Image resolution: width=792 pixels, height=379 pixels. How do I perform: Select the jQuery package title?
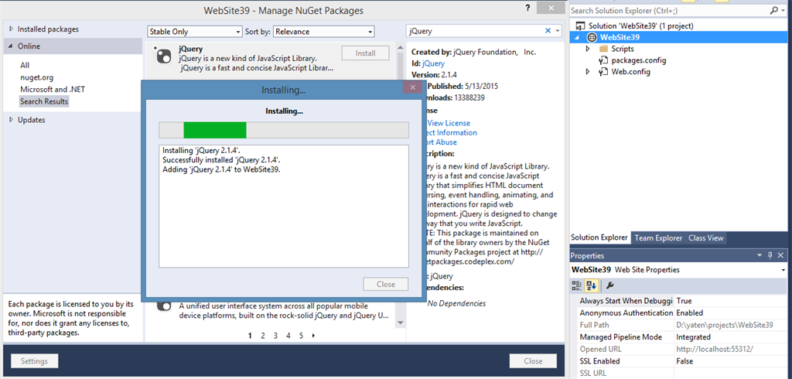(x=191, y=49)
